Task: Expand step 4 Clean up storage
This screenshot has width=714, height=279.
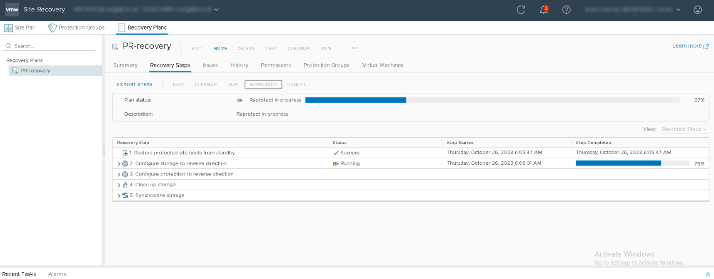Action: tap(119, 185)
